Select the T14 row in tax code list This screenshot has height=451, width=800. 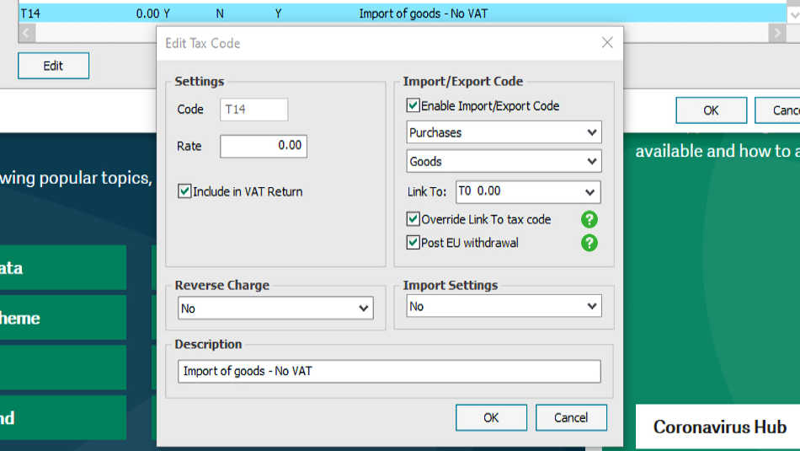402,13
